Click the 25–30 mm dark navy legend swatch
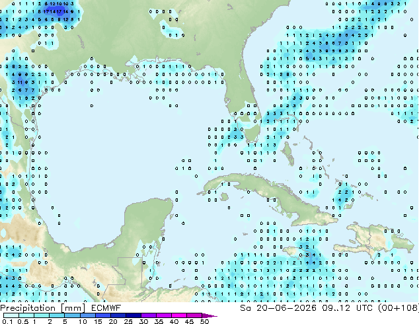Image resolution: width=419 pixels, height=324 pixels. pyautogui.click(x=133, y=315)
